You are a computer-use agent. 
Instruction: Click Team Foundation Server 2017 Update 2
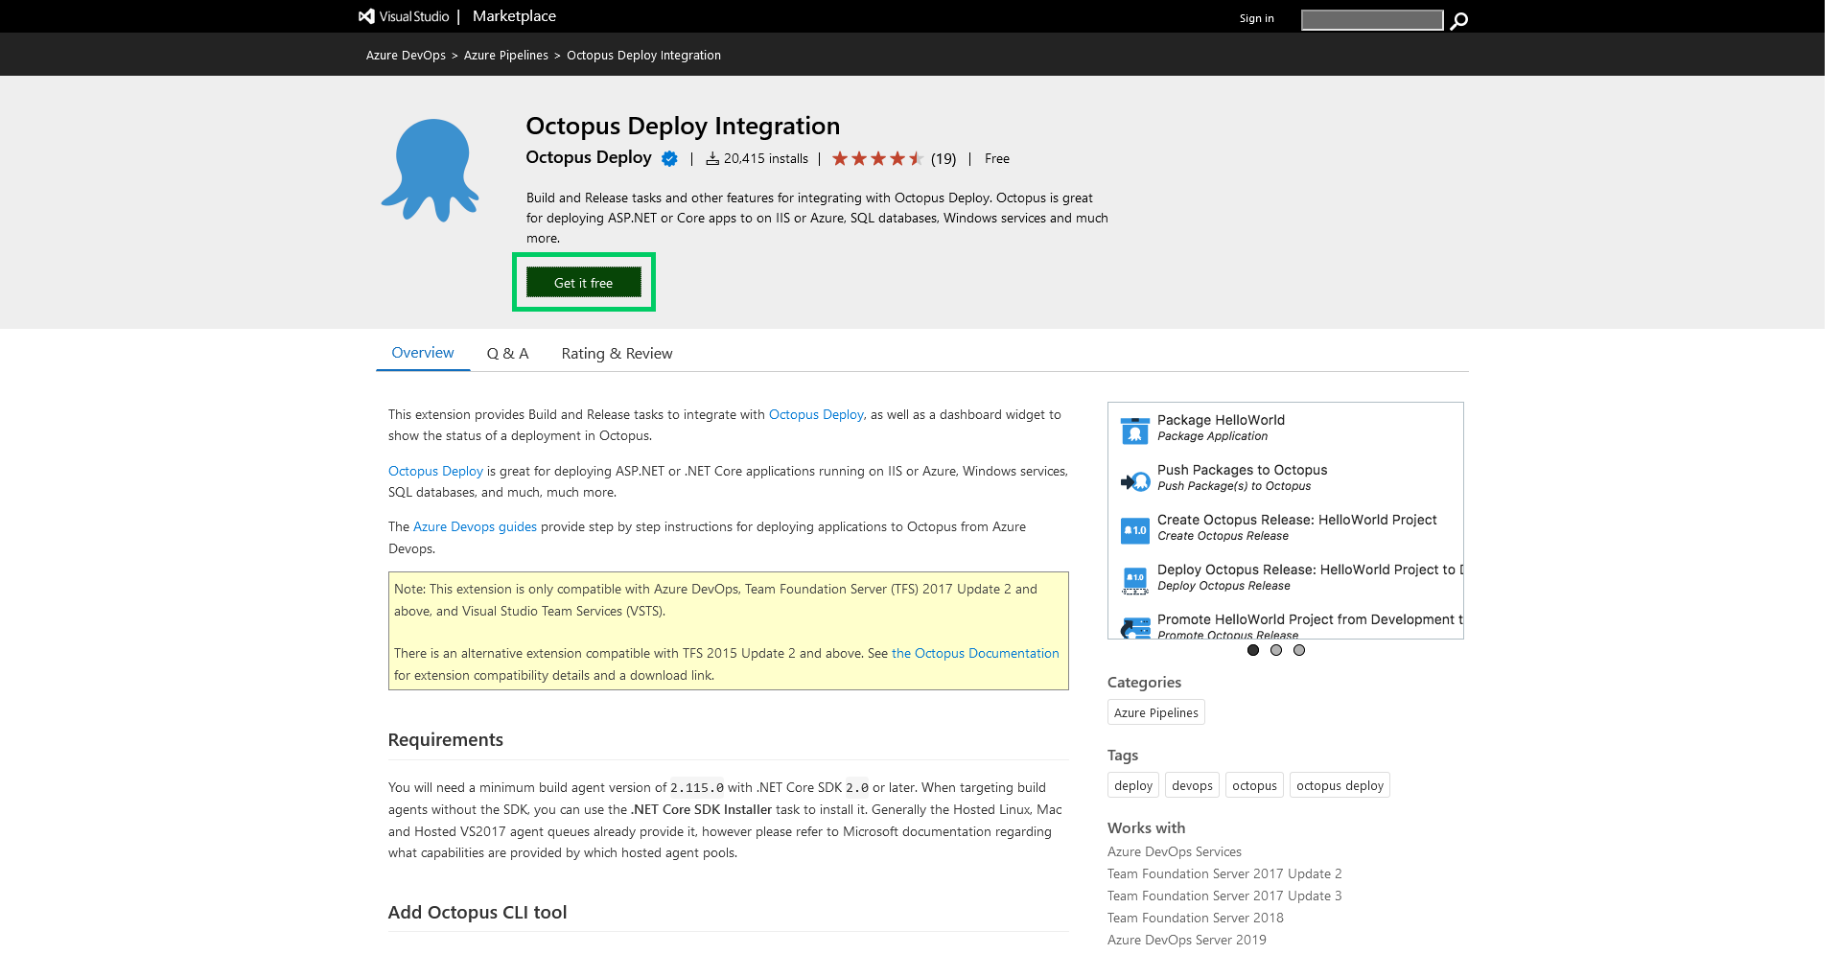tap(1224, 873)
